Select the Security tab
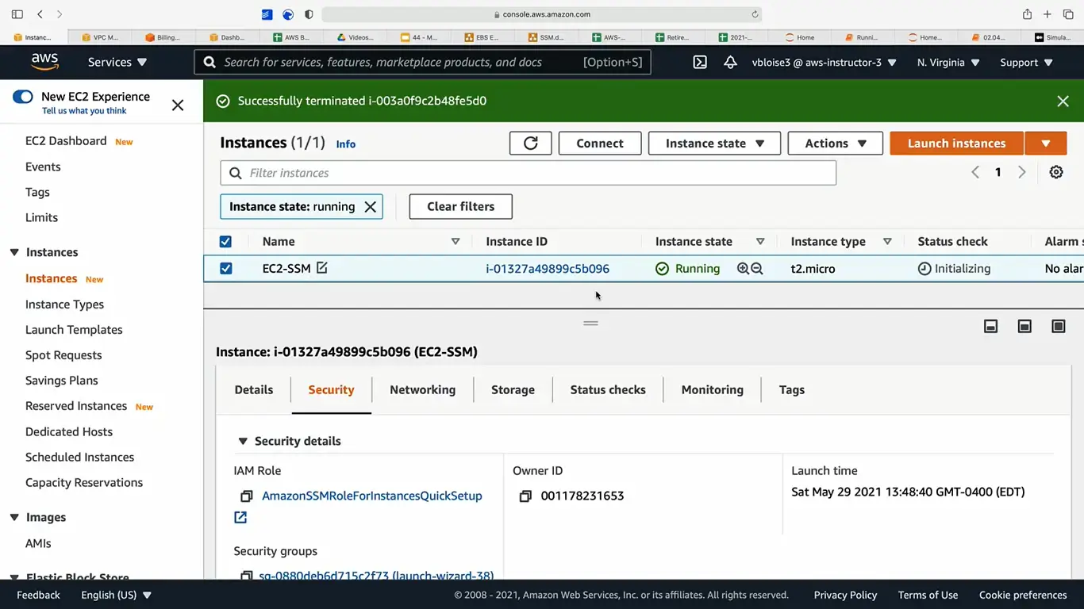Image resolution: width=1084 pixels, height=609 pixels. [x=331, y=390]
